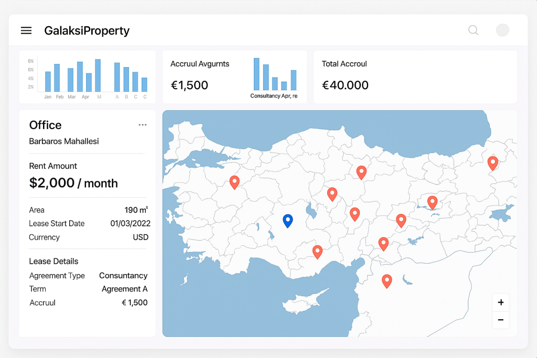537x358 pixels.
Task: Select the Jan bar in the chart
Action: tap(48, 82)
